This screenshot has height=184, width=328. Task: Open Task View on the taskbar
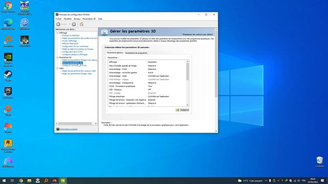[12, 180]
